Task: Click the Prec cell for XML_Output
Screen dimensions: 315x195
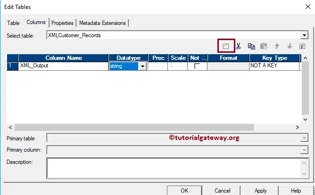Action: coord(157,66)
